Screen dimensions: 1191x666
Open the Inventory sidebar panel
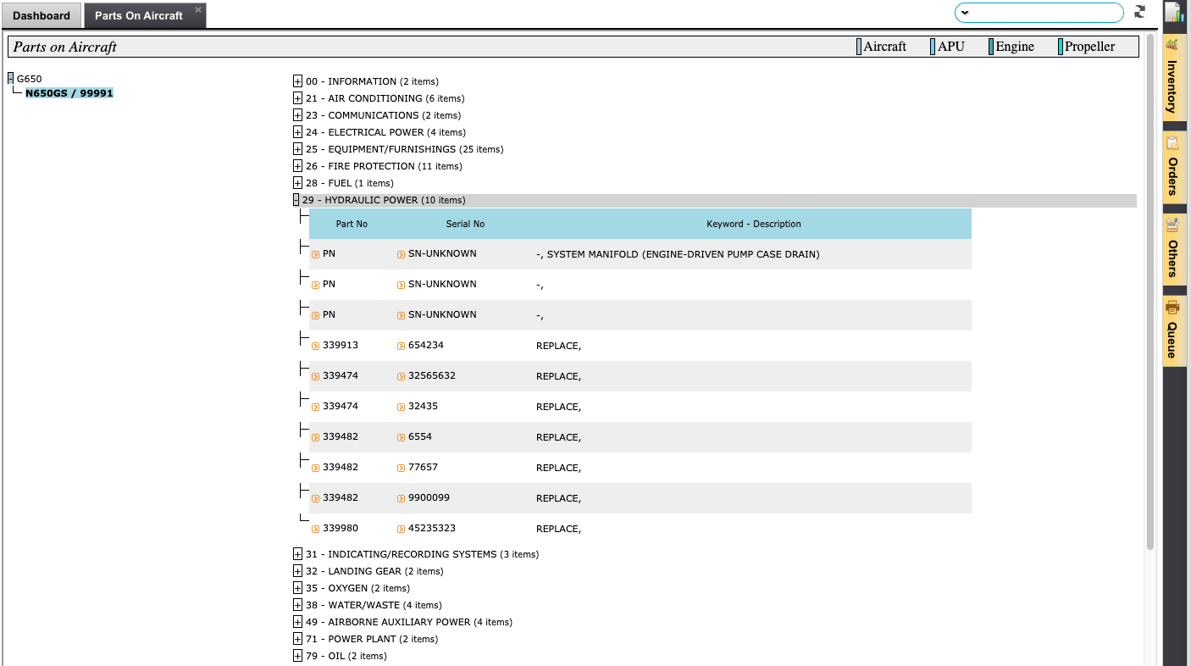1172,85
